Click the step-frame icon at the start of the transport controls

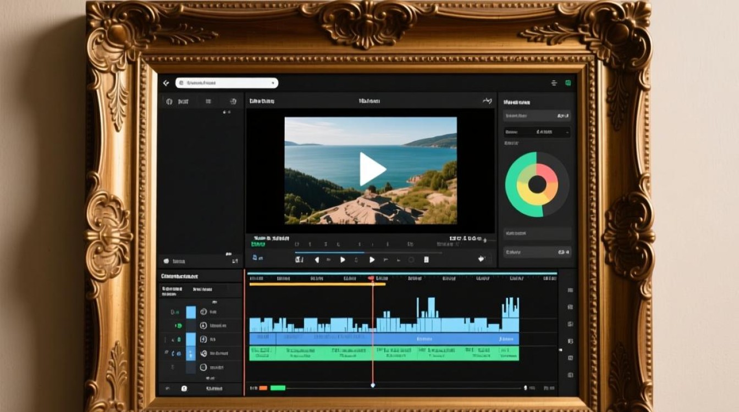point(299,259)
